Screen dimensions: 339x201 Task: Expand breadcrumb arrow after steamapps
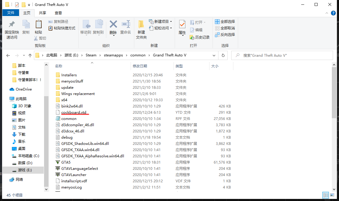(126, 56)
